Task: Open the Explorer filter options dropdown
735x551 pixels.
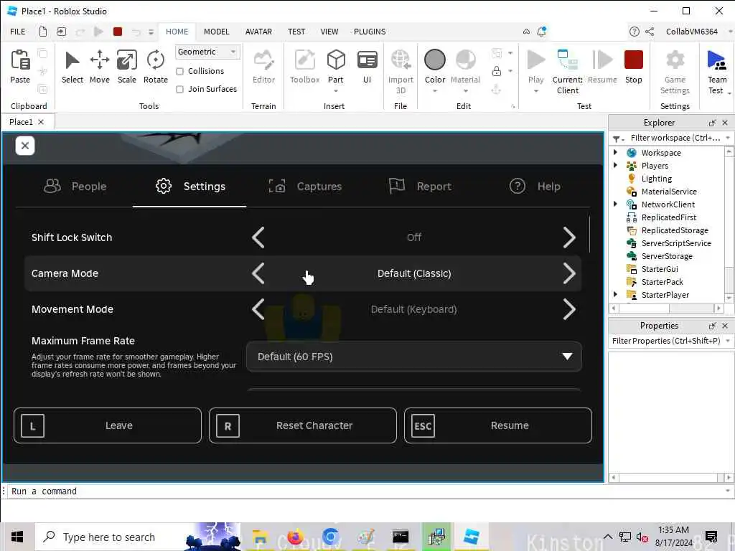Action: click(617, 138)
